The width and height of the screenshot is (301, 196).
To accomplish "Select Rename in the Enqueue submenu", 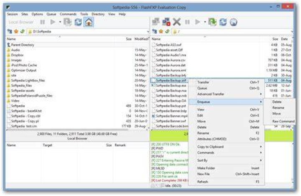I will (280, 108).
